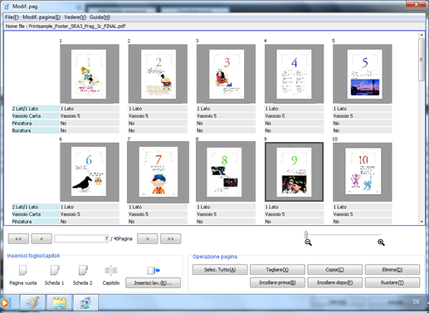Select page 1 thumbnail
429x313 pixels.
(x=90, y=74)
